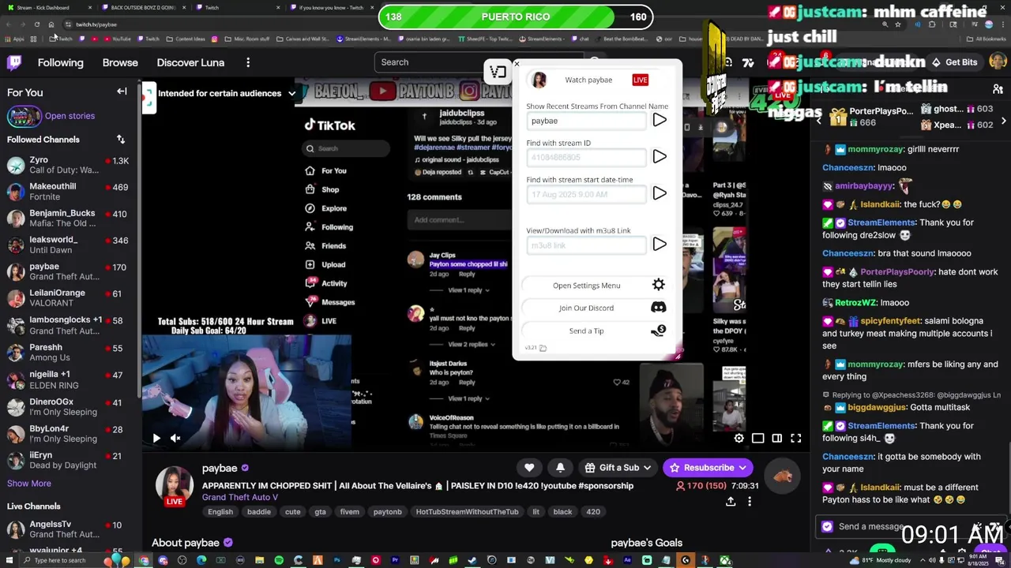Collapse the For You sidebar

(x=122, y=92)
